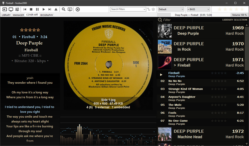Click the LIBRARY SELECTION header label
This screenshot has height=146, width=249.
point(235,20)
